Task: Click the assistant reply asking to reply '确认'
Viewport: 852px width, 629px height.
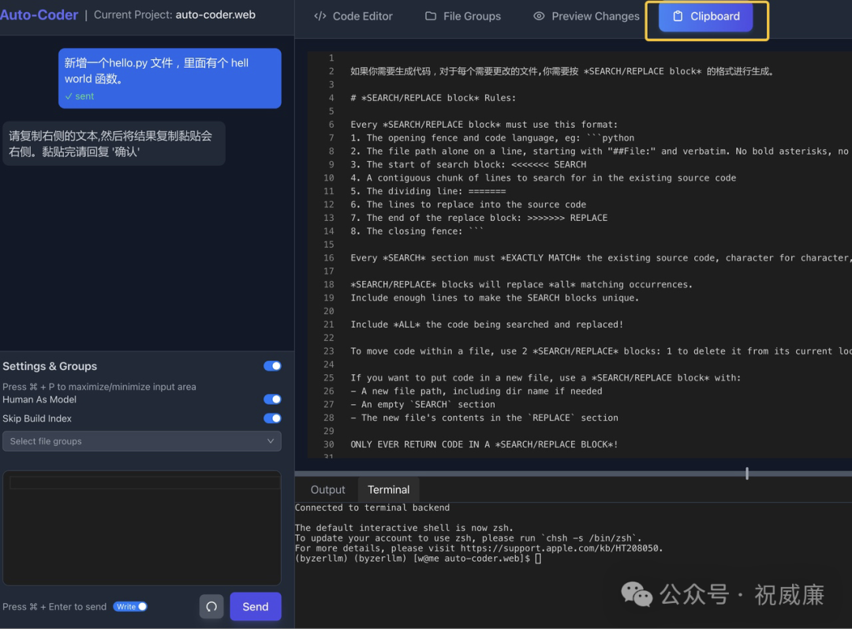Action: point(114,144)
